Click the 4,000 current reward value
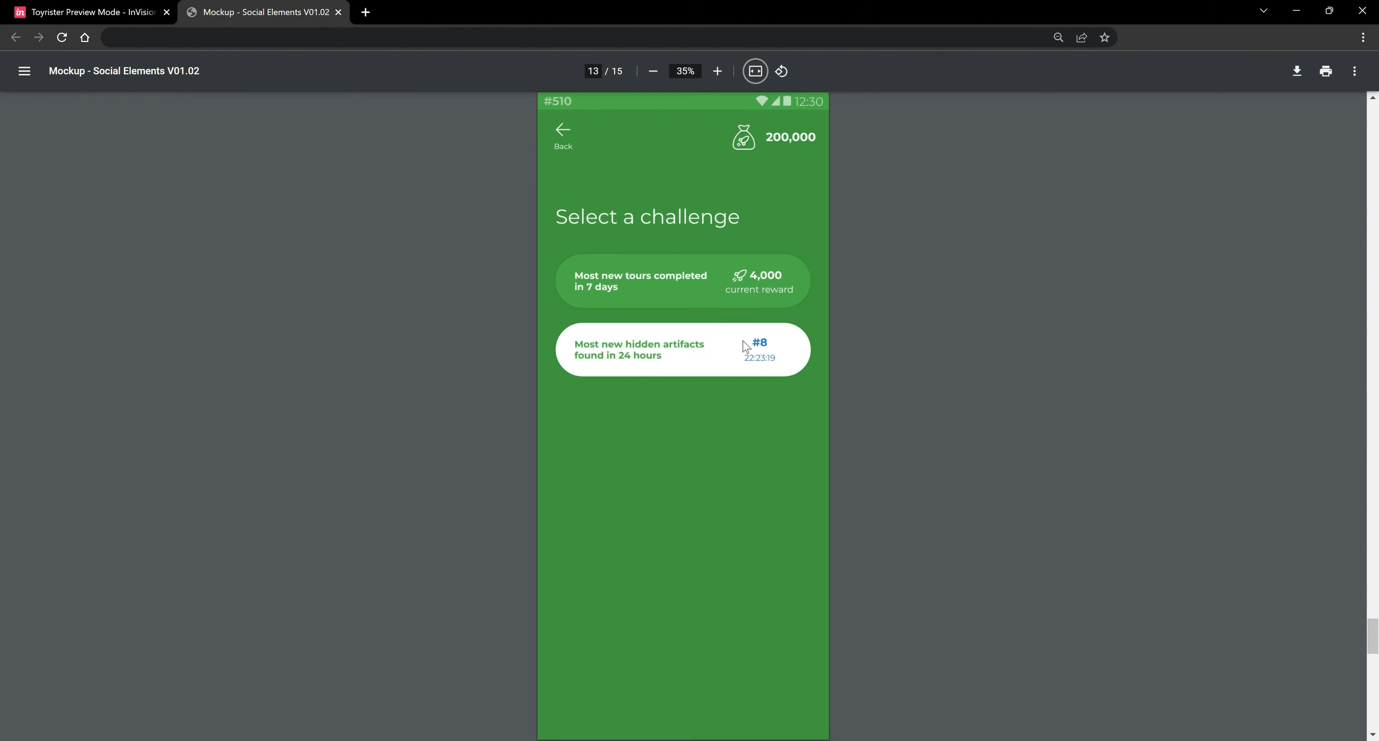This screenshot has height=741, width=1379. pos(765,275)
